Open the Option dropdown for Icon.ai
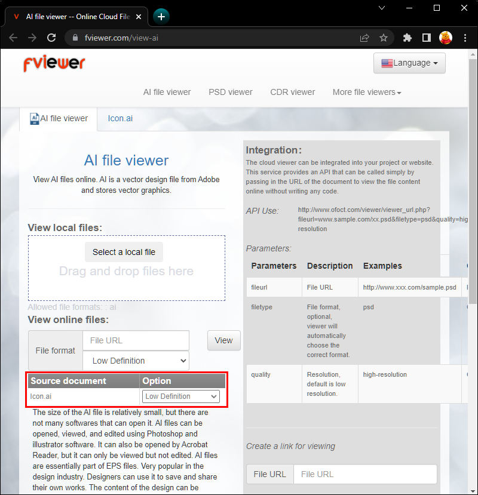The width and height of the screenshot is (478, 495). (180, 396)
